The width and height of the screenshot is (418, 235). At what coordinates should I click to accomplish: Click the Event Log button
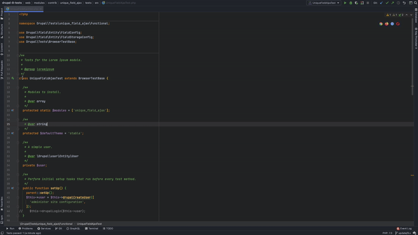pyautogui.click(x=404, y=228)
